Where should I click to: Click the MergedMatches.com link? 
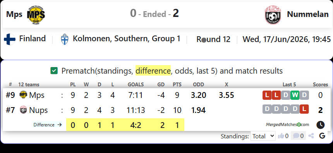[x=287, y=125]
